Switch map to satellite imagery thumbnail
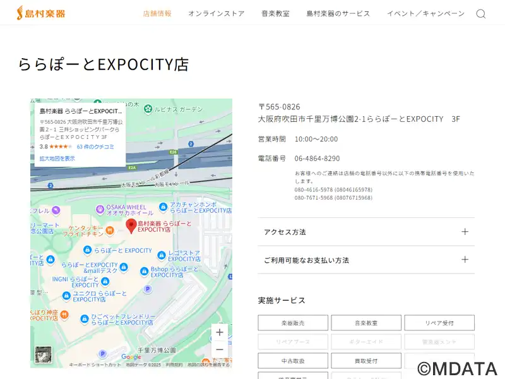 click(43, 355)
